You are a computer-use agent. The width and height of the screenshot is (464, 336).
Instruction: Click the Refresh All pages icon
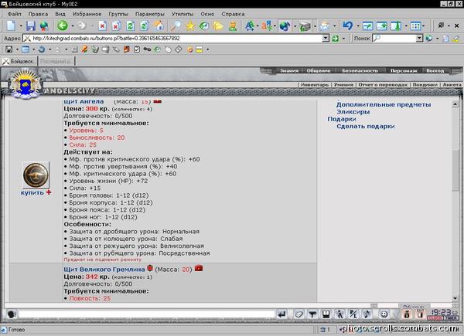click(145, 26)
